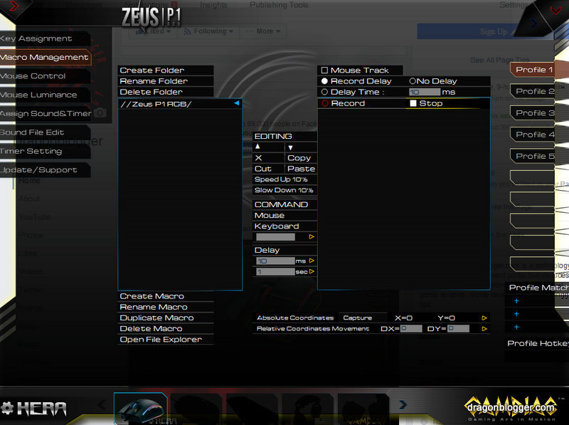This screenshot has width=569, height=425.
Task: Choose the Keyboard command
Action: click(284, 226)
